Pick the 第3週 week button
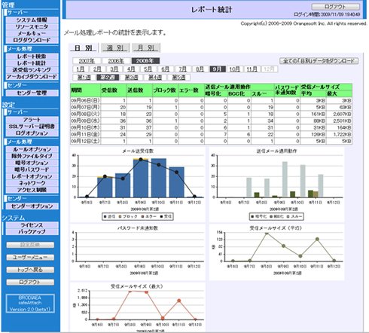369x333 pixels. [132, 78]
